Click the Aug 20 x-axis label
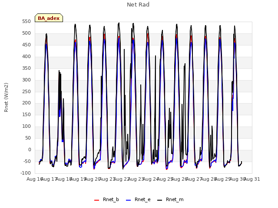 tap(93, 179)
